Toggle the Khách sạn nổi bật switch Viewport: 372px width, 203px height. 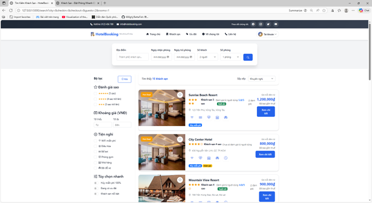[96, 194]
